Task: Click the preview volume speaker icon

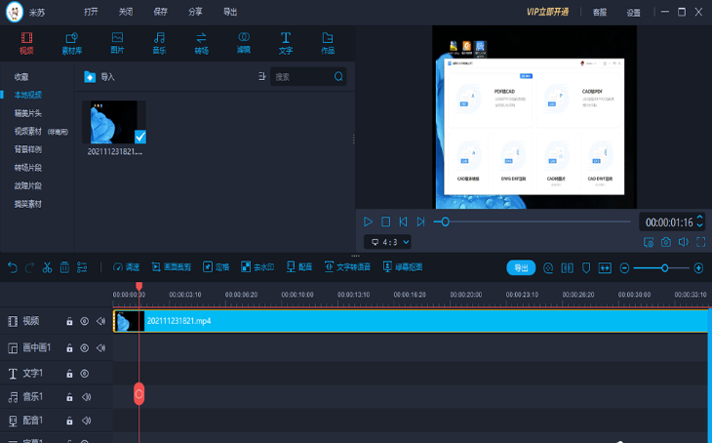Action: click(684, 242)
